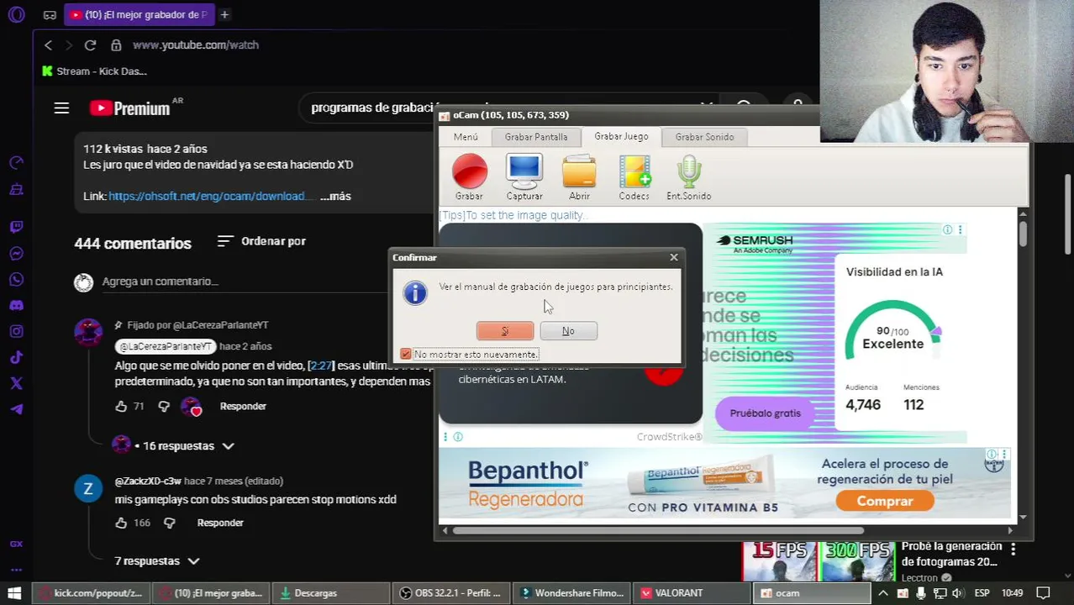Click Responder under the pinned comment

tap(243, 406)
